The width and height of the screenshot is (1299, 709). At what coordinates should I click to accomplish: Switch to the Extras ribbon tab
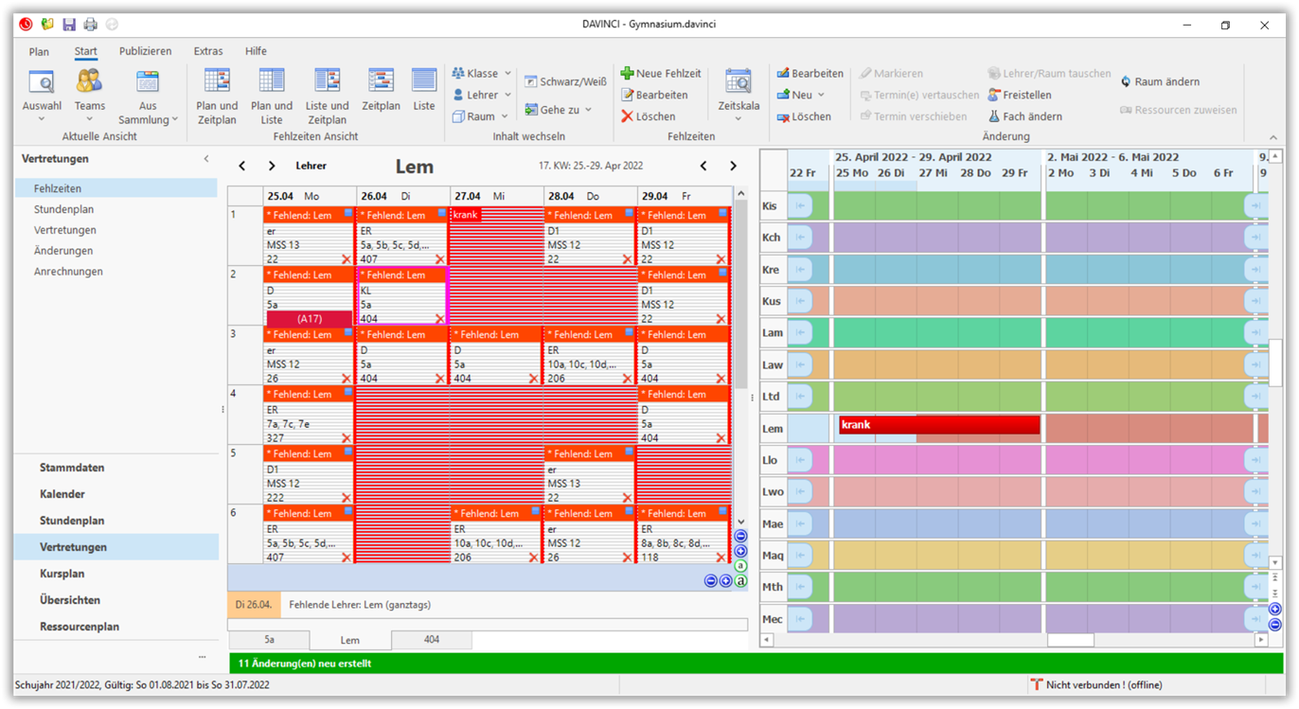coord(207,51)
